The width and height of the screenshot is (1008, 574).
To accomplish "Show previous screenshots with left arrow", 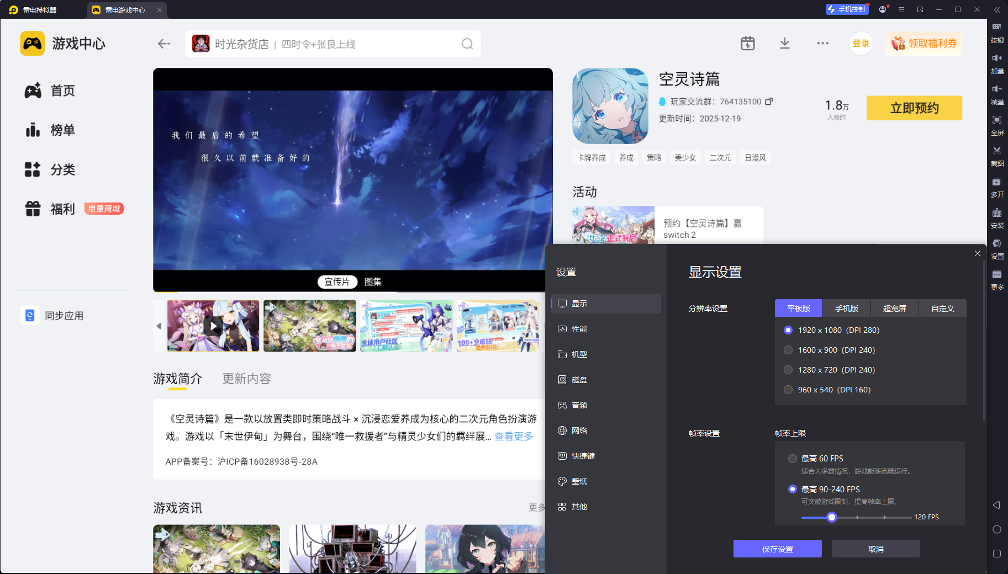I will 159,326.
